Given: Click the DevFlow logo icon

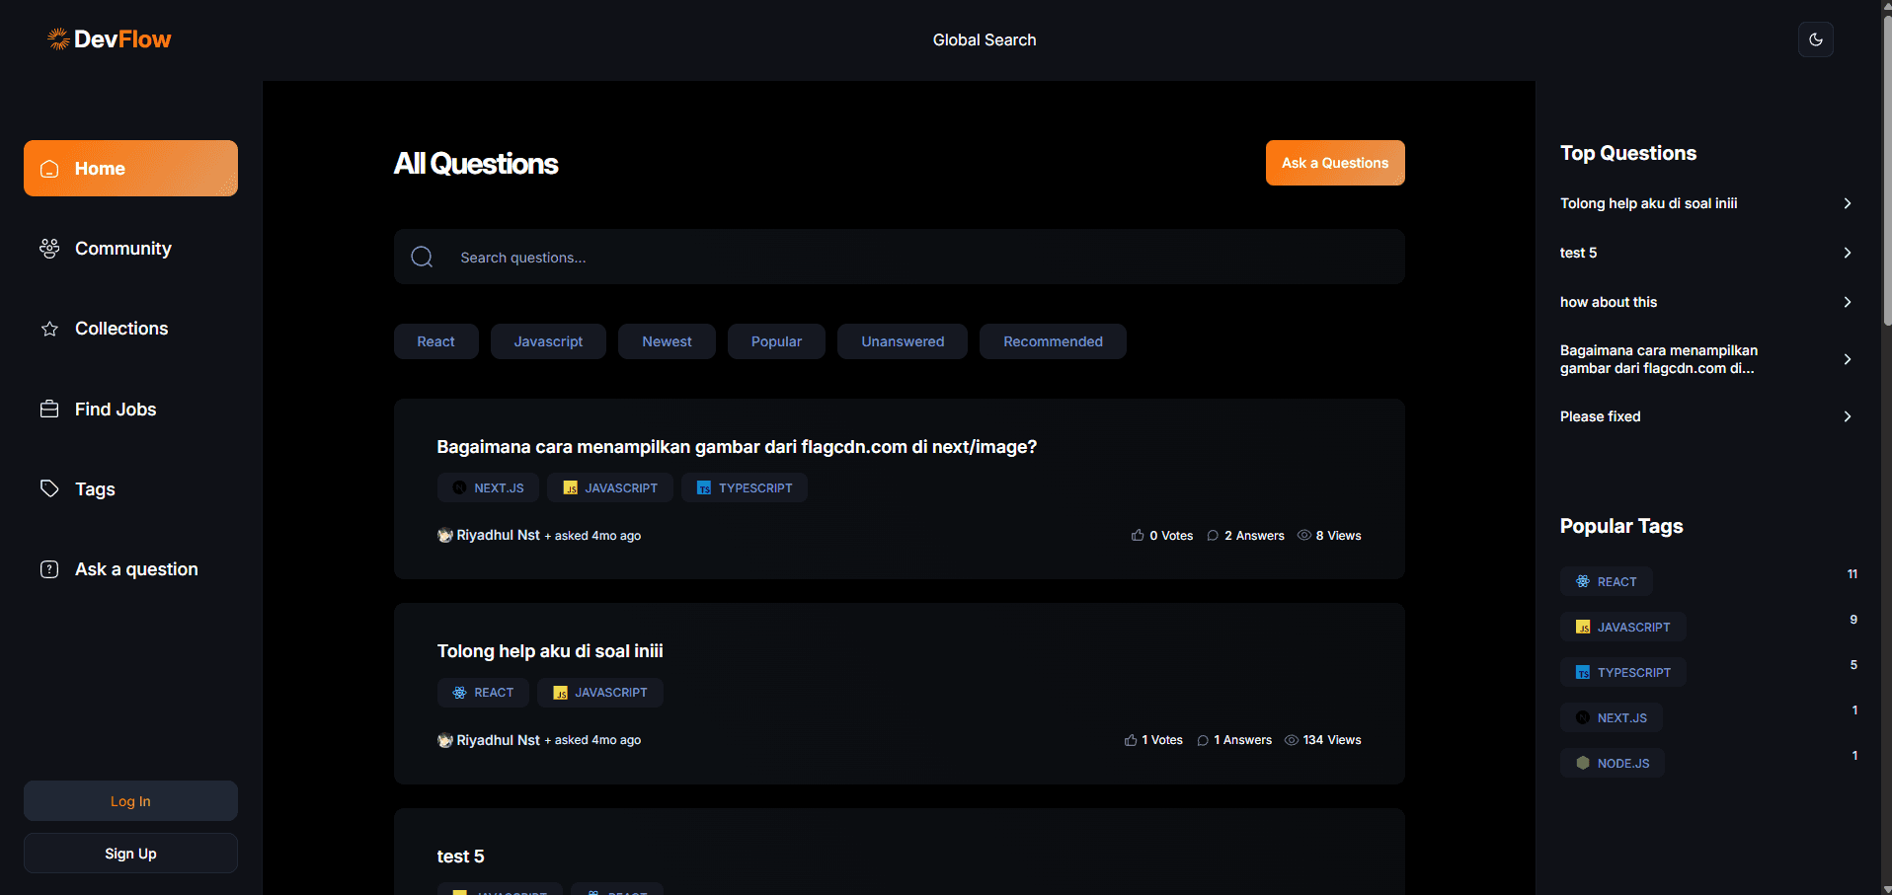Looking at the screenshot, I should click(x=58, y=39).
